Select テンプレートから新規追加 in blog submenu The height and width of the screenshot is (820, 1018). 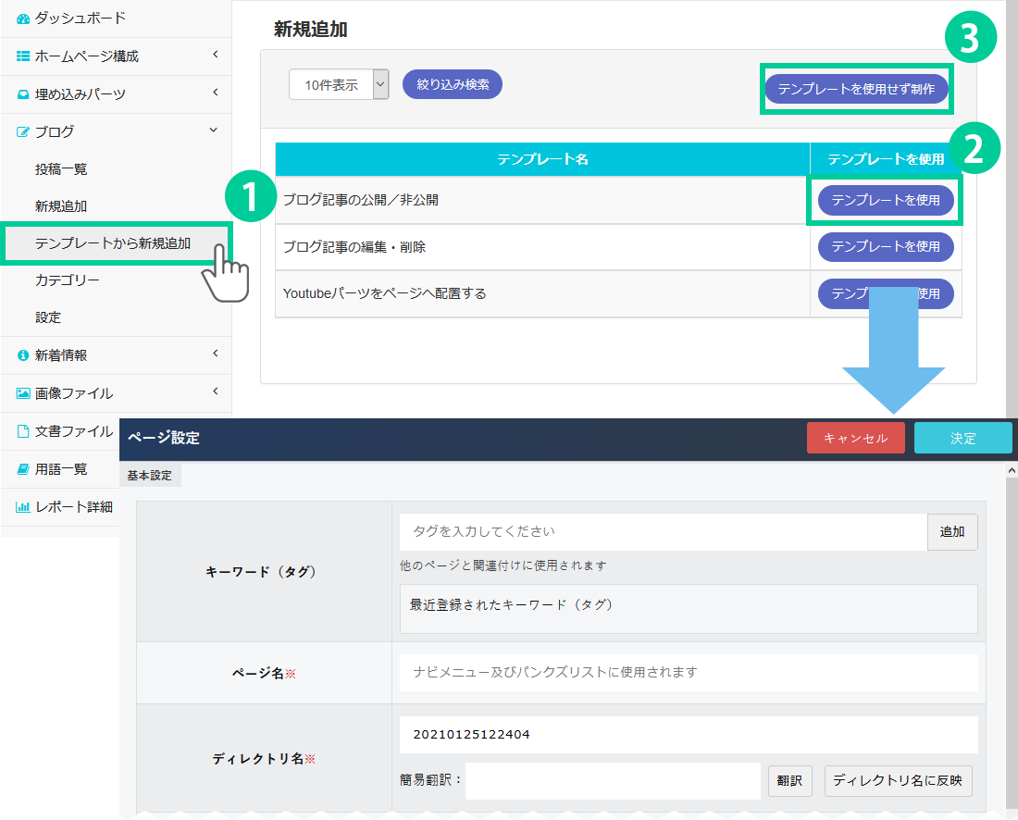(113, 243)
